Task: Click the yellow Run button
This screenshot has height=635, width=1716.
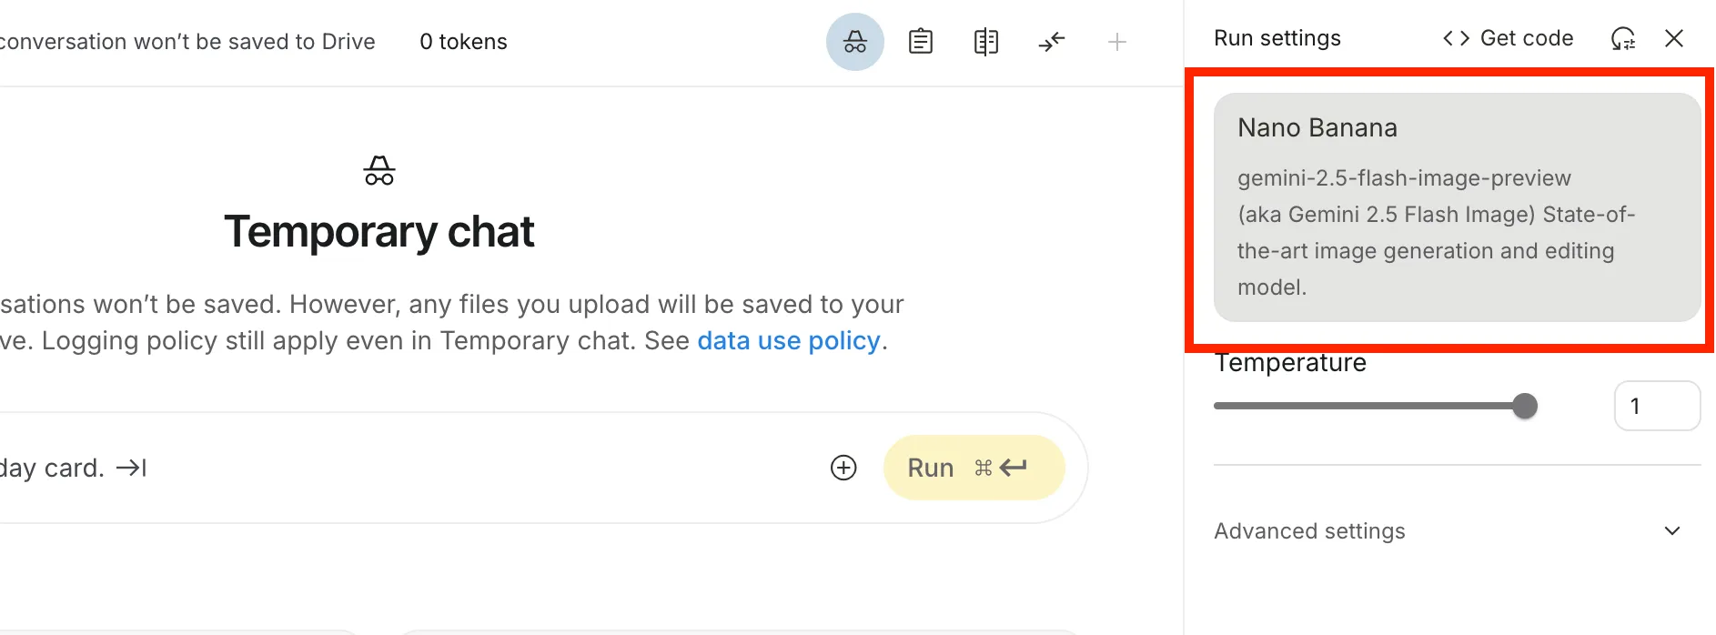Action: [974, 468]
